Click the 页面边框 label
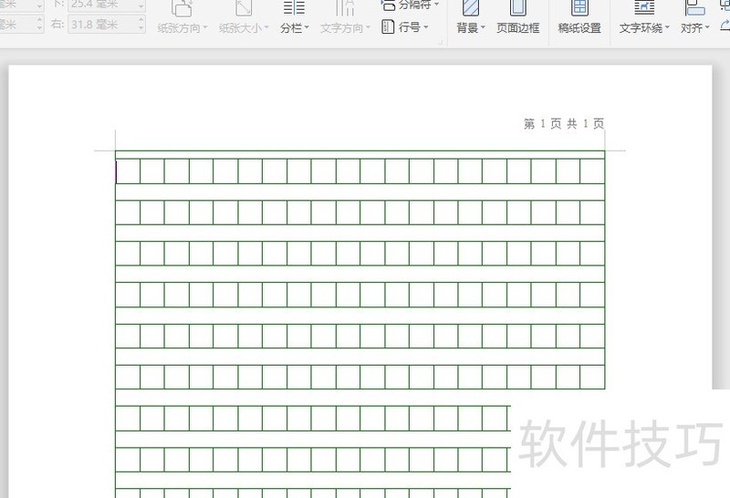 click(x=517, y=28)
